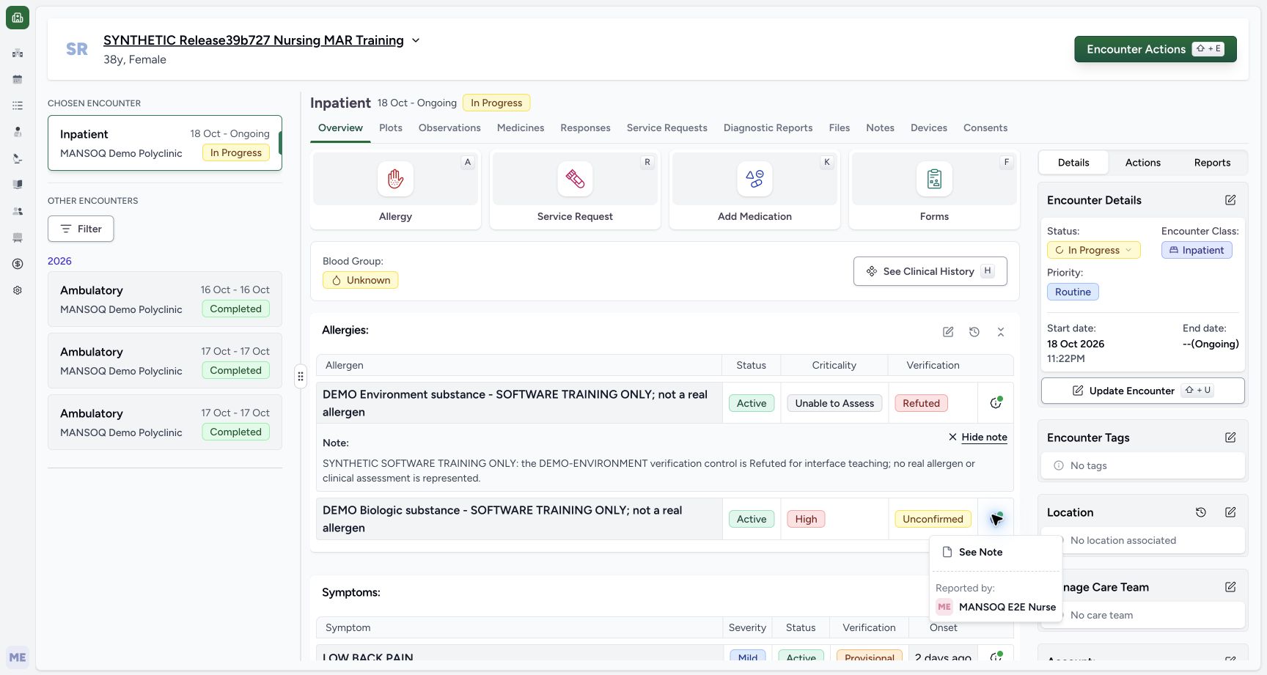Open details icon for DEMO Environment allergy row
1267x675 pixels.
pos(996,402)
